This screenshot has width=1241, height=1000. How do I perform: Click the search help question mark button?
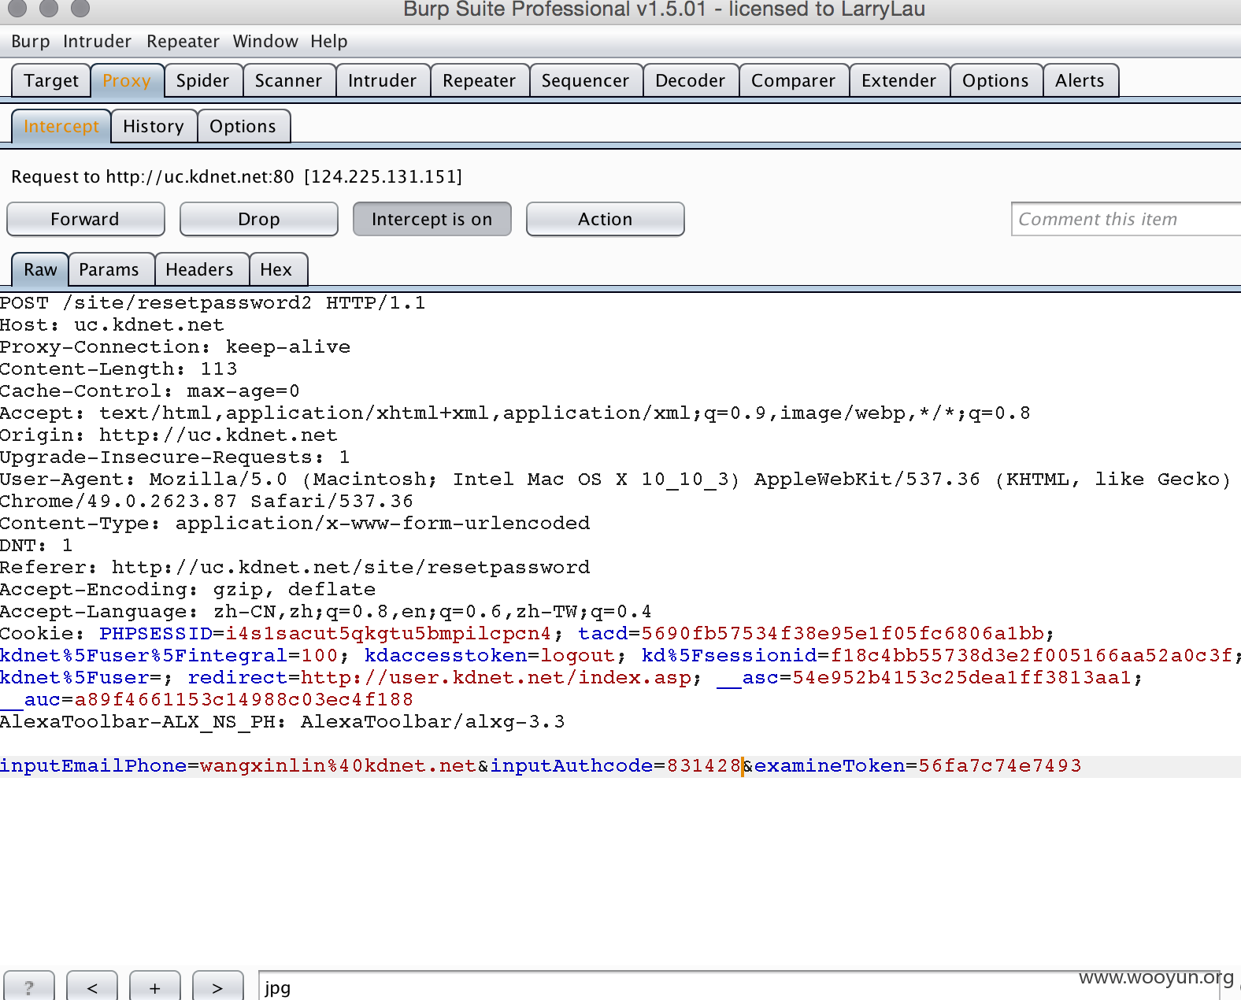tap(29, 987)
